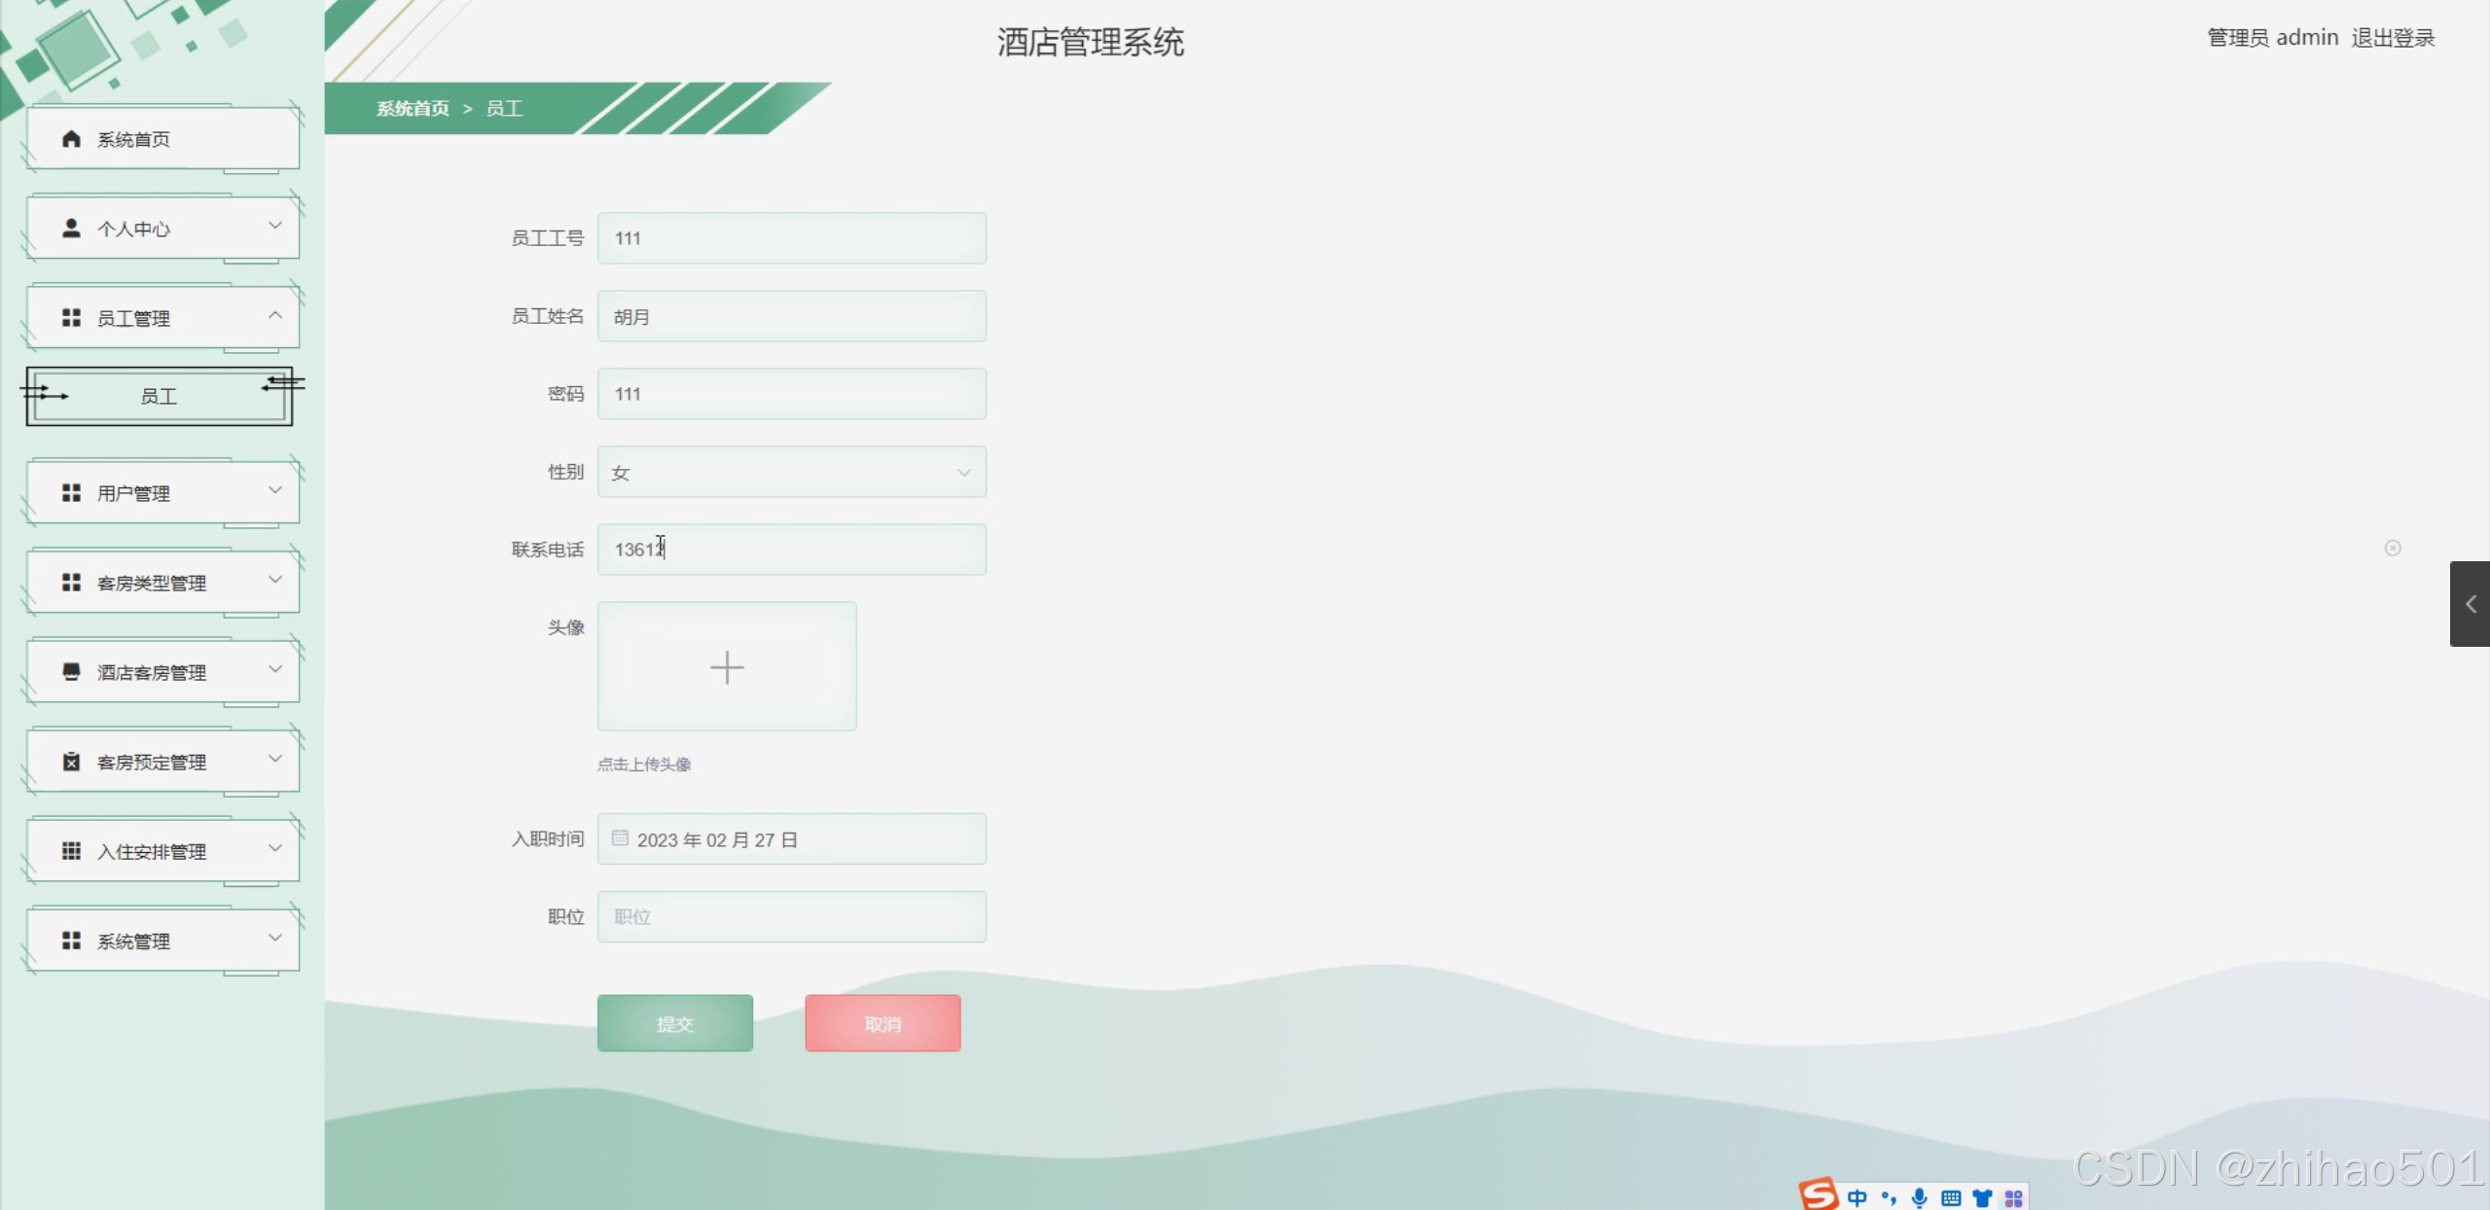Select the 员工 submenu item

(159, 397)
